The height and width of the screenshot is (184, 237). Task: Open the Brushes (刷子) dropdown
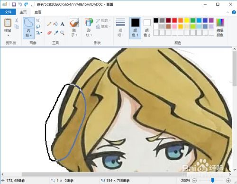point(74,33)
